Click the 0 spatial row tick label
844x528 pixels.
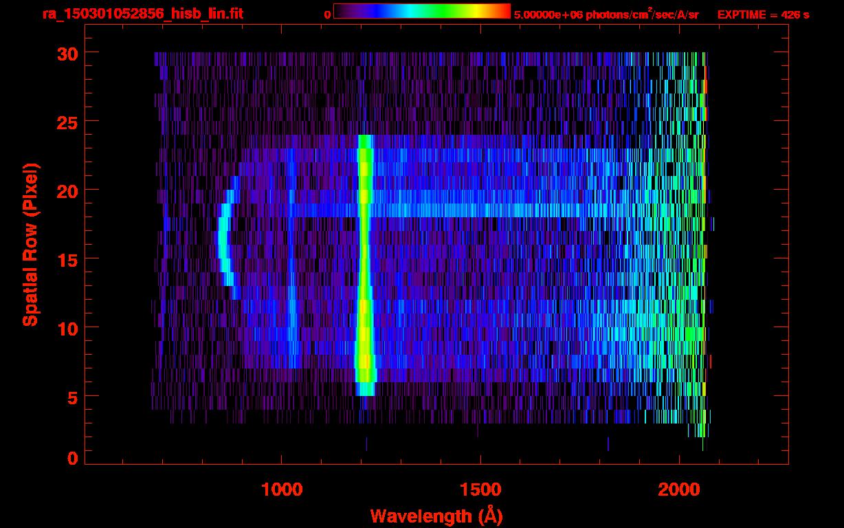(x=72, y=459)
